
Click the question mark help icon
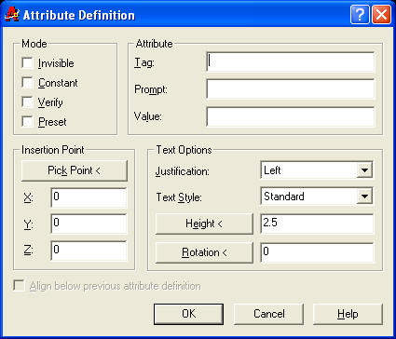click(360, 15)
